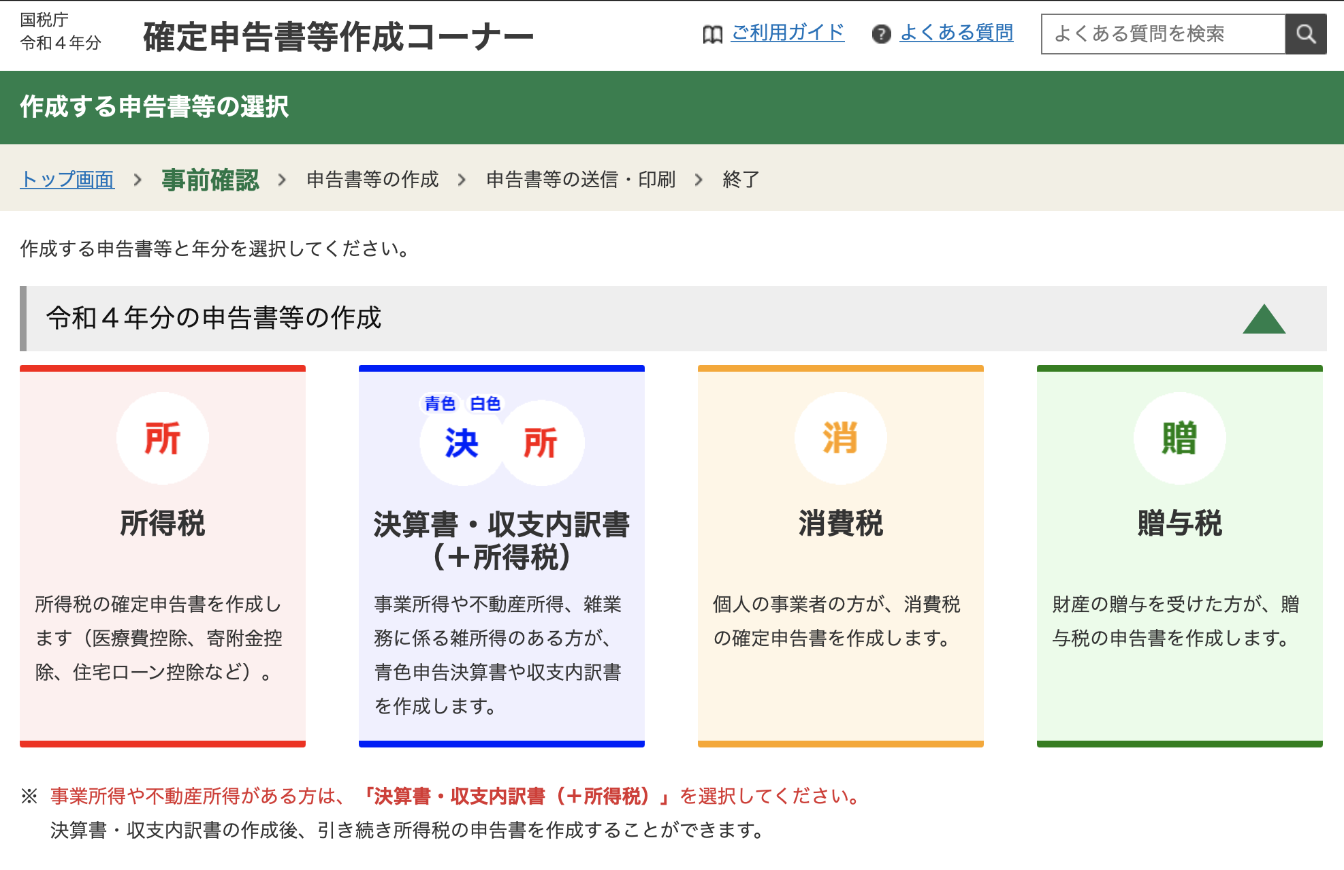Collapse 令和4年分の申告書等の作成 with green triangle
Image resolution: width=1344 pixels, height=870 pixels.
coord(1264,319)
